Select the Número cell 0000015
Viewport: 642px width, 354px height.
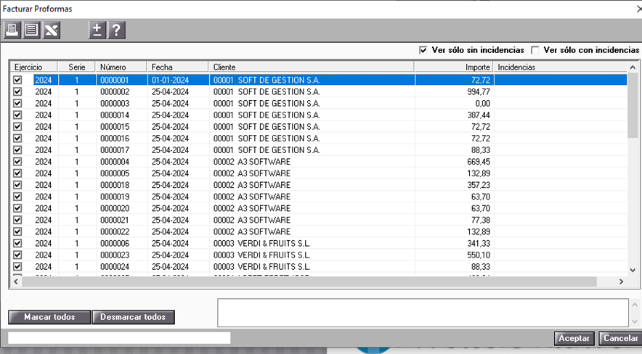[121, 127]
